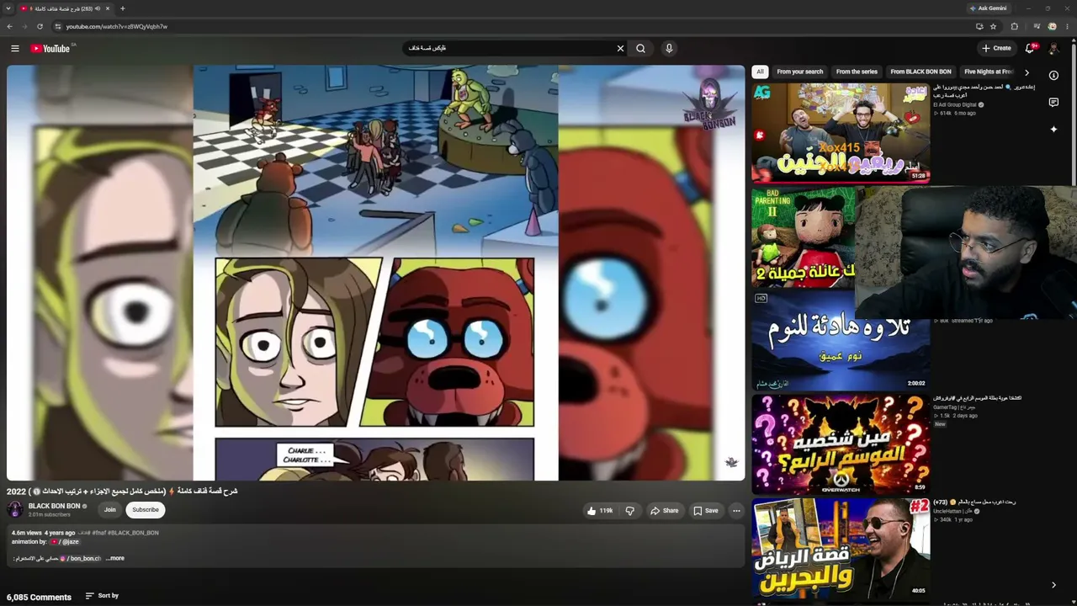
Task: Click the channel watermark in video corner
Action: pos(731,462)
